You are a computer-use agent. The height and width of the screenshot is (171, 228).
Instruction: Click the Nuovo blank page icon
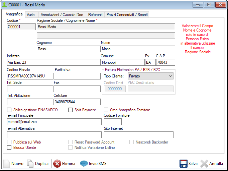tap(7, 164)
